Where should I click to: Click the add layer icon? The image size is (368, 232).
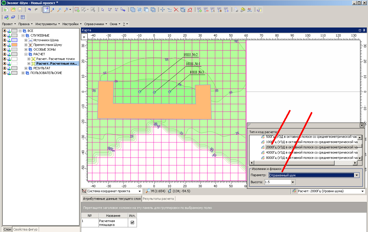point(6,17)
